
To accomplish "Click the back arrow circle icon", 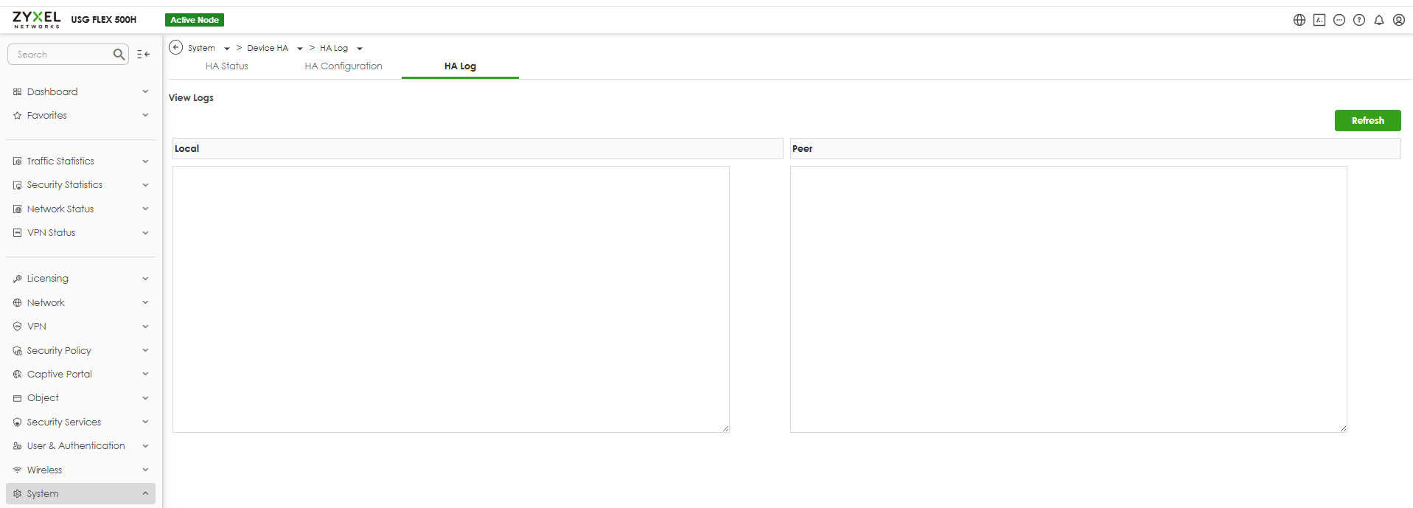I will 175,47.
